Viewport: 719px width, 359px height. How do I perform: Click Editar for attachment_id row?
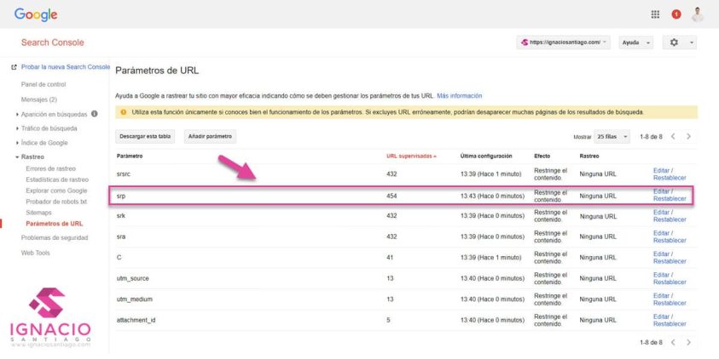pyautogui.click(x=661, y=316)
